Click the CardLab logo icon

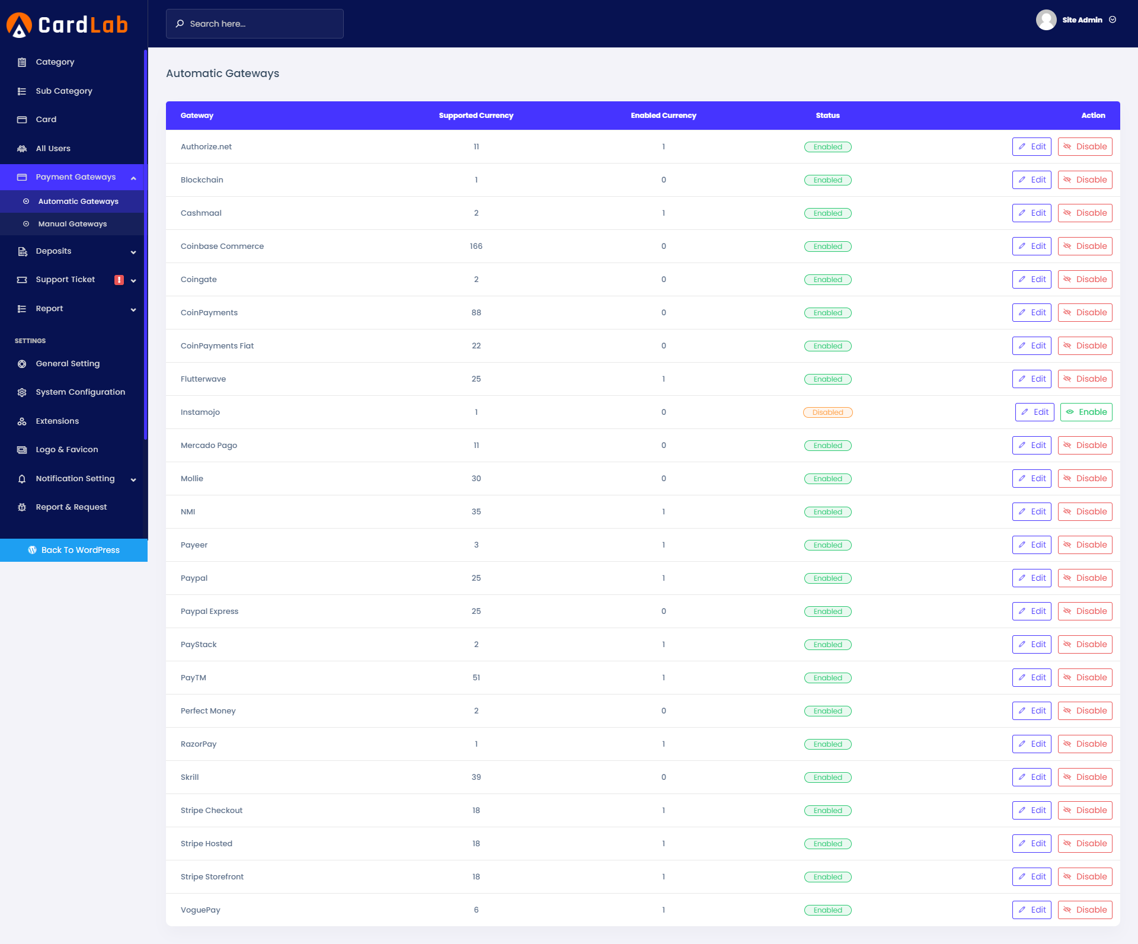pyautogui.click(x=19, y=25)
